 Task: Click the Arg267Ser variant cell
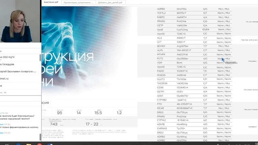183,46
